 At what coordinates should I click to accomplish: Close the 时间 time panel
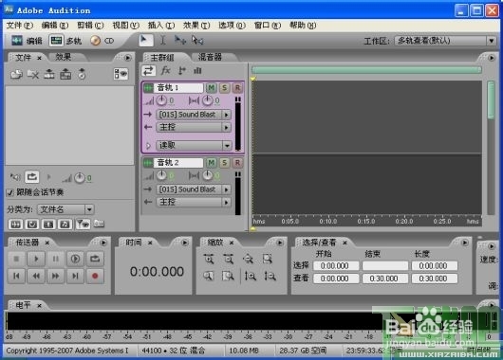pyautogui.click(x=150, y=243)
